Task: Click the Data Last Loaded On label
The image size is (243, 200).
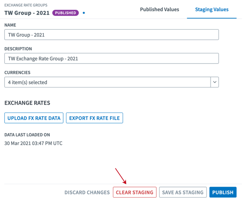Action: [27, 135]
